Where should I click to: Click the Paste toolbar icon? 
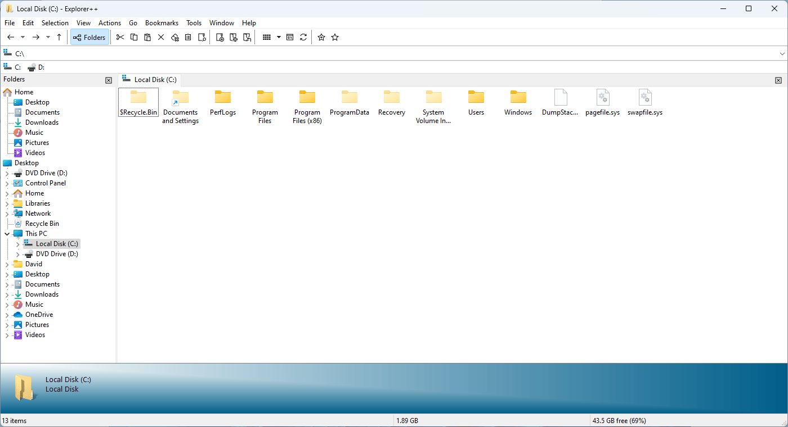click(147, 37)
